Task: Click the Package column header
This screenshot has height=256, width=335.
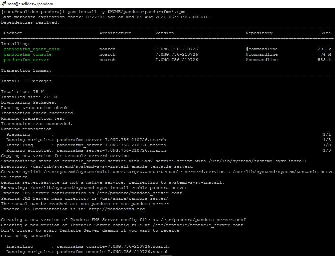Action: 13,33
